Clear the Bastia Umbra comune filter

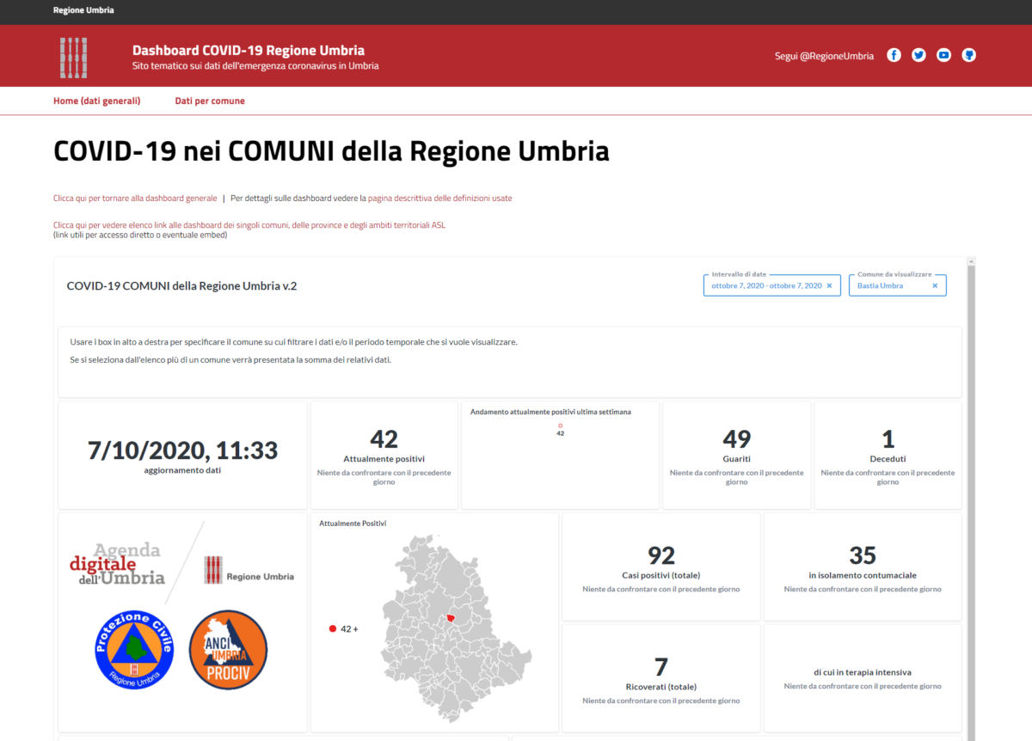tap(935, 285)
